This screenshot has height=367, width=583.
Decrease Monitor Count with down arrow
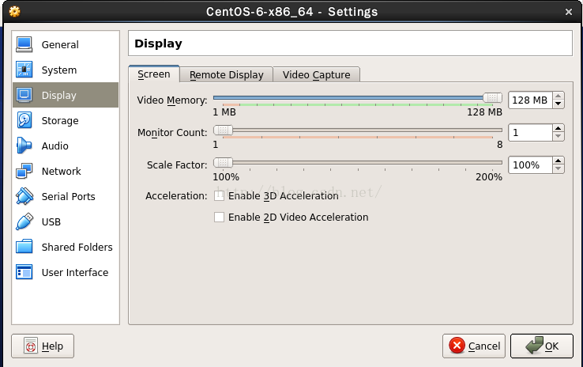coord(558,137)
